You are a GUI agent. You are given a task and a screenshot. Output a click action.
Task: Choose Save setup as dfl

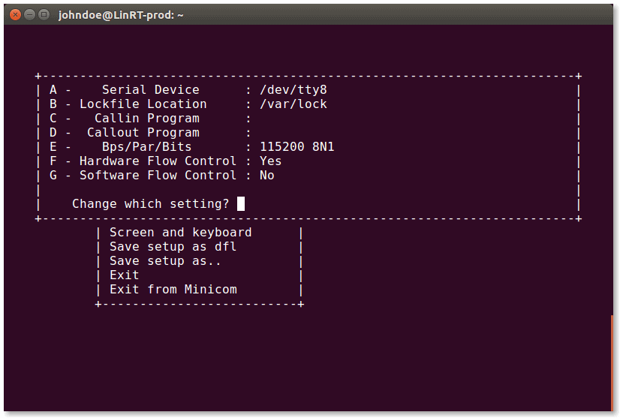coord(173,247)
